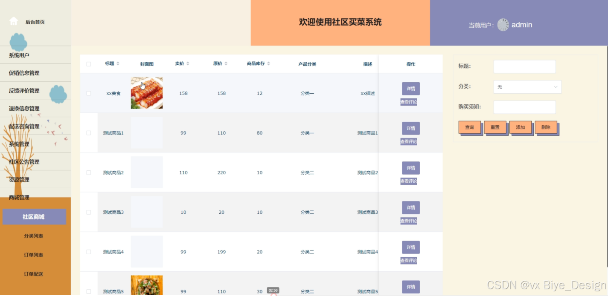Click the 添加 button
Screen dimensions: 608x296
coord(521,127)
